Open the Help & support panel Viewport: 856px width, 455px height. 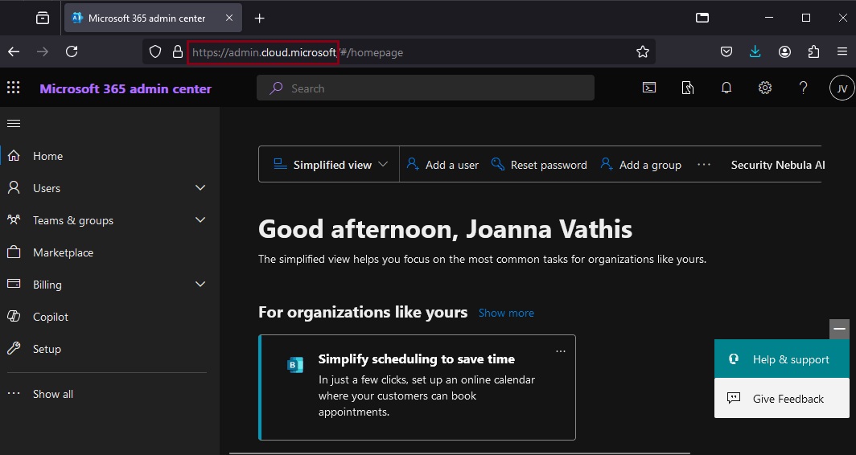[x=781, y=359]
